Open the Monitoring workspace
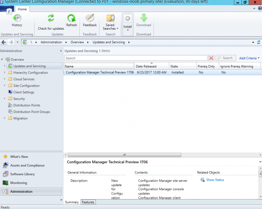 tap(31, 183)
